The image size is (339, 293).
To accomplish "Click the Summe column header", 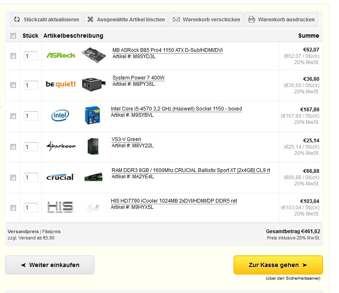I will click(x=308, y=36).
